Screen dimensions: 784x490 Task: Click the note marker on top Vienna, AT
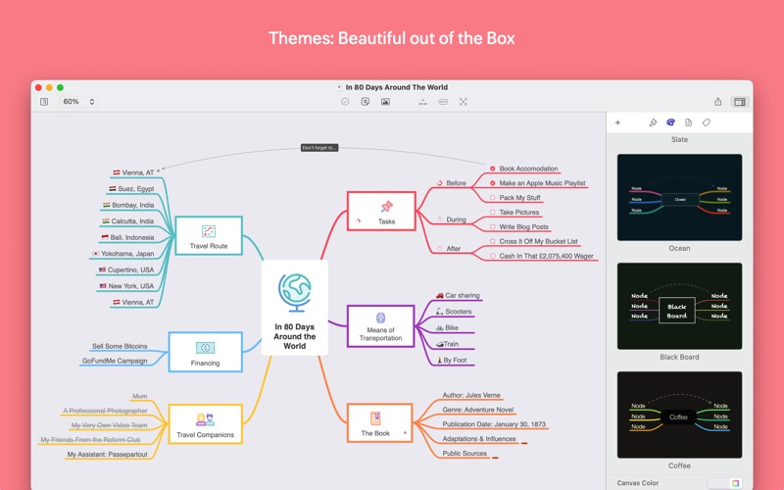159,171
